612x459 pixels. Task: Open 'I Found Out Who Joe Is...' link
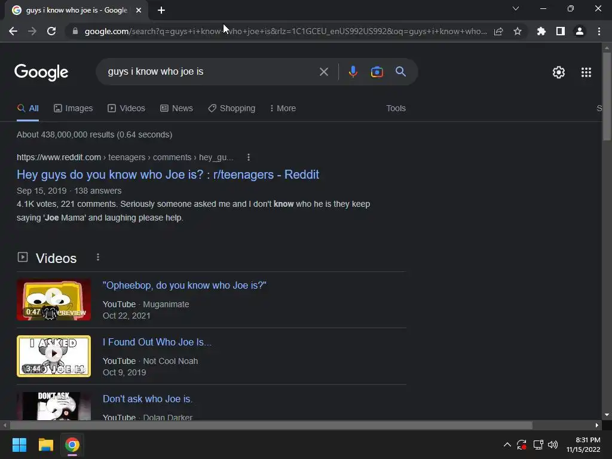click(157, 342)
